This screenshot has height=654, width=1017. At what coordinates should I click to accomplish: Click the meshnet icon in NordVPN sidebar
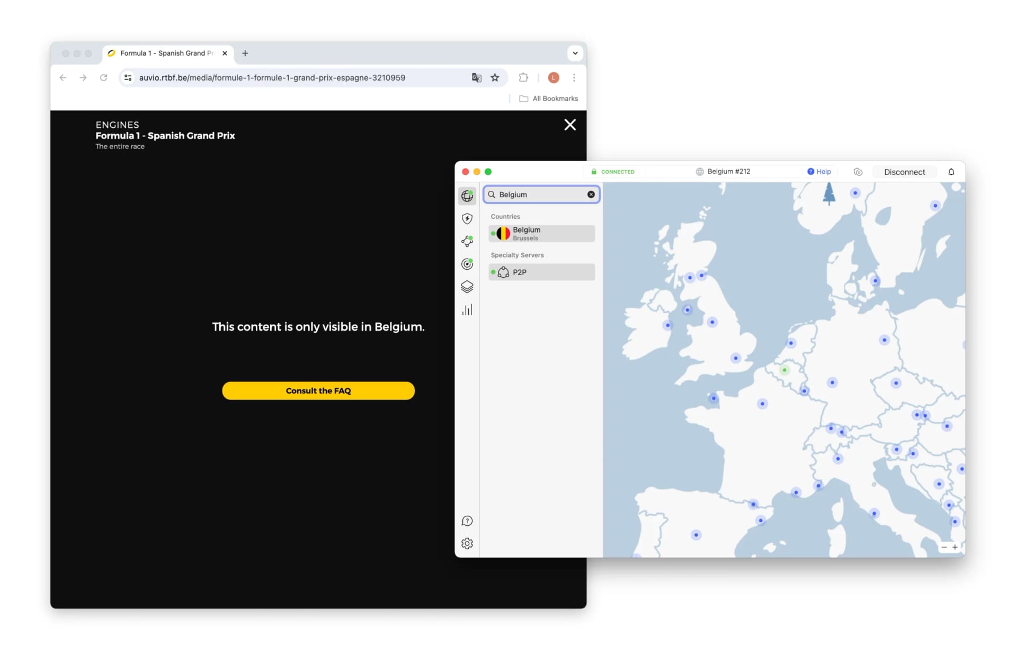coord(467,240)
